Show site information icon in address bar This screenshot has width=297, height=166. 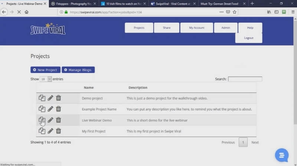61,12
